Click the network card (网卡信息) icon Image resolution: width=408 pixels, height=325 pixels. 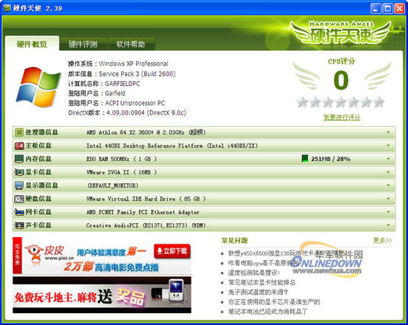pos(18,212)
